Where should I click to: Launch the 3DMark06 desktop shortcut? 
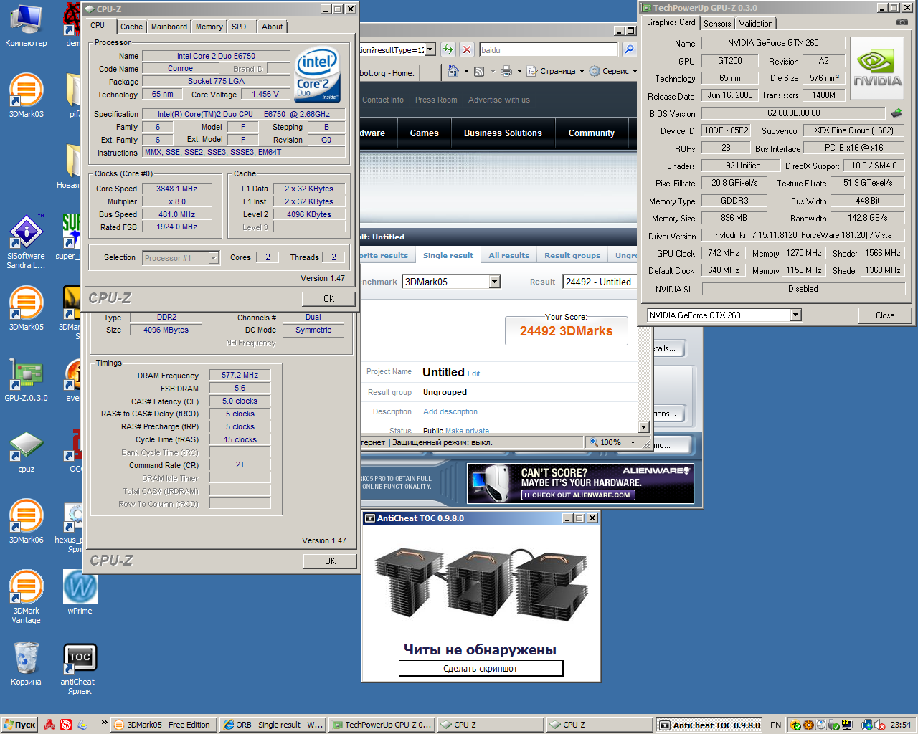click(26, 521)
